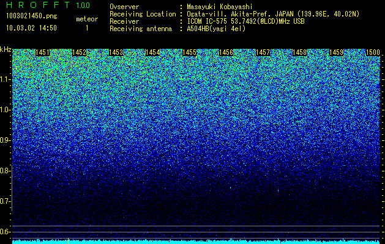
Task: Click the 1.0 frequency axis label
Action: [4, 110]
